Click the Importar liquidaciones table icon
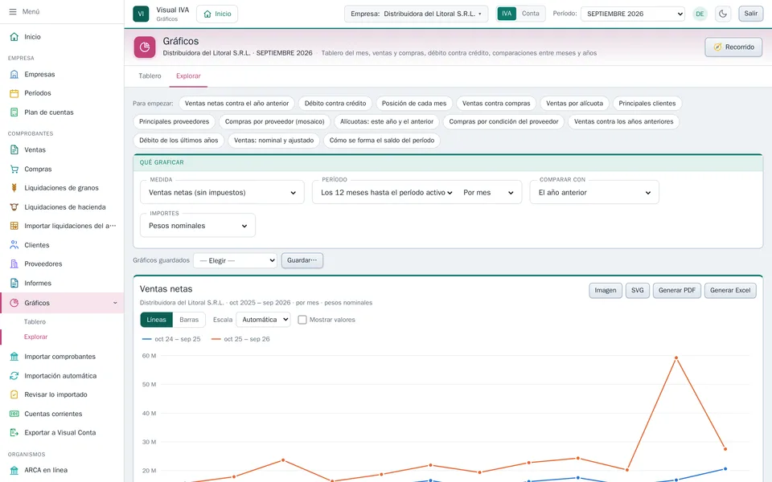This screenshot has width=772, height=482. coord(14,226)
